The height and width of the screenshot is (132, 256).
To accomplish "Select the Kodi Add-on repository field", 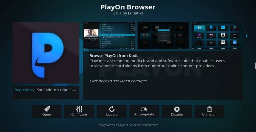I will coord(46,90).
